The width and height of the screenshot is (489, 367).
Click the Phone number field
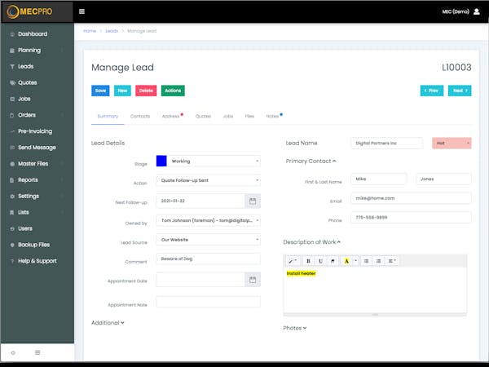[411, 218]
